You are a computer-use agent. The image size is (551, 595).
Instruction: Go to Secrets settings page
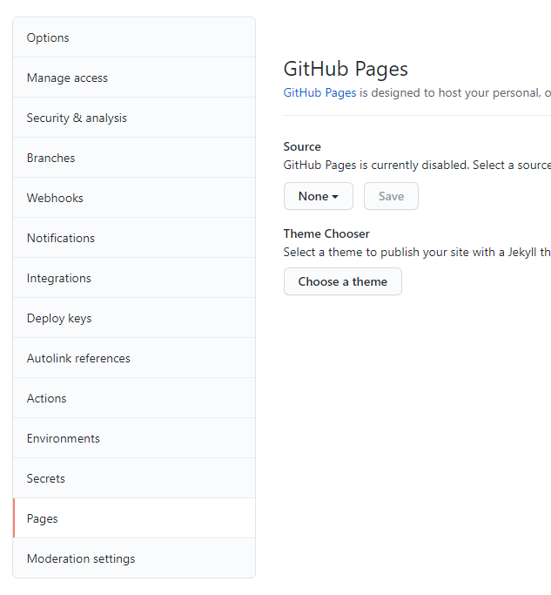(45, 478)
